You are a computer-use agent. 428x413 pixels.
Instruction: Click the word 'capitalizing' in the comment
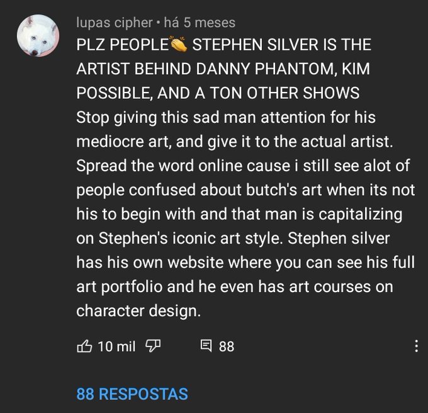click(360, 215)
